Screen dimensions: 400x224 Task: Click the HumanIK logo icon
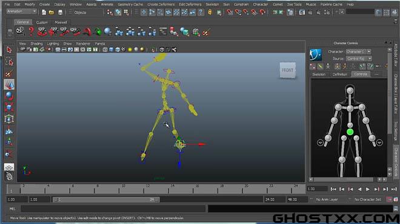(x=316, y=55)
